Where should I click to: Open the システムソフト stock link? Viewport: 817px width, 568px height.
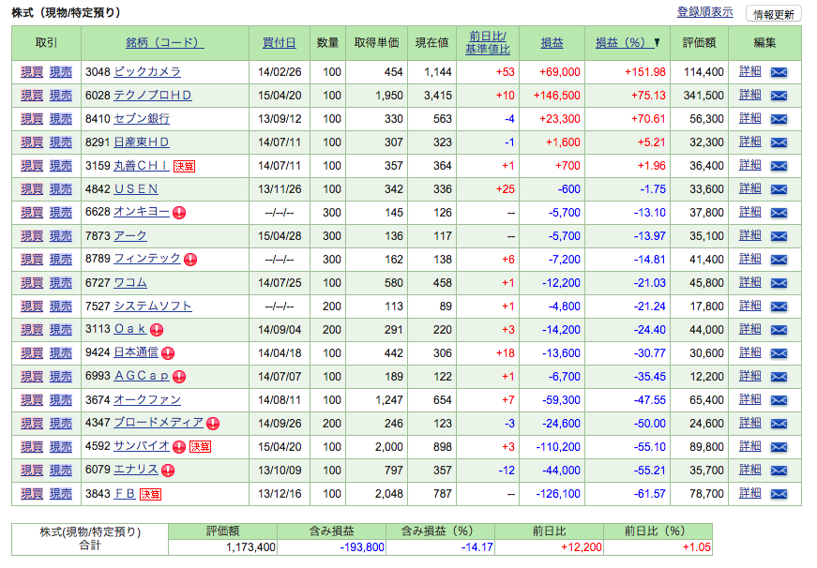click(x=153, y=306)
